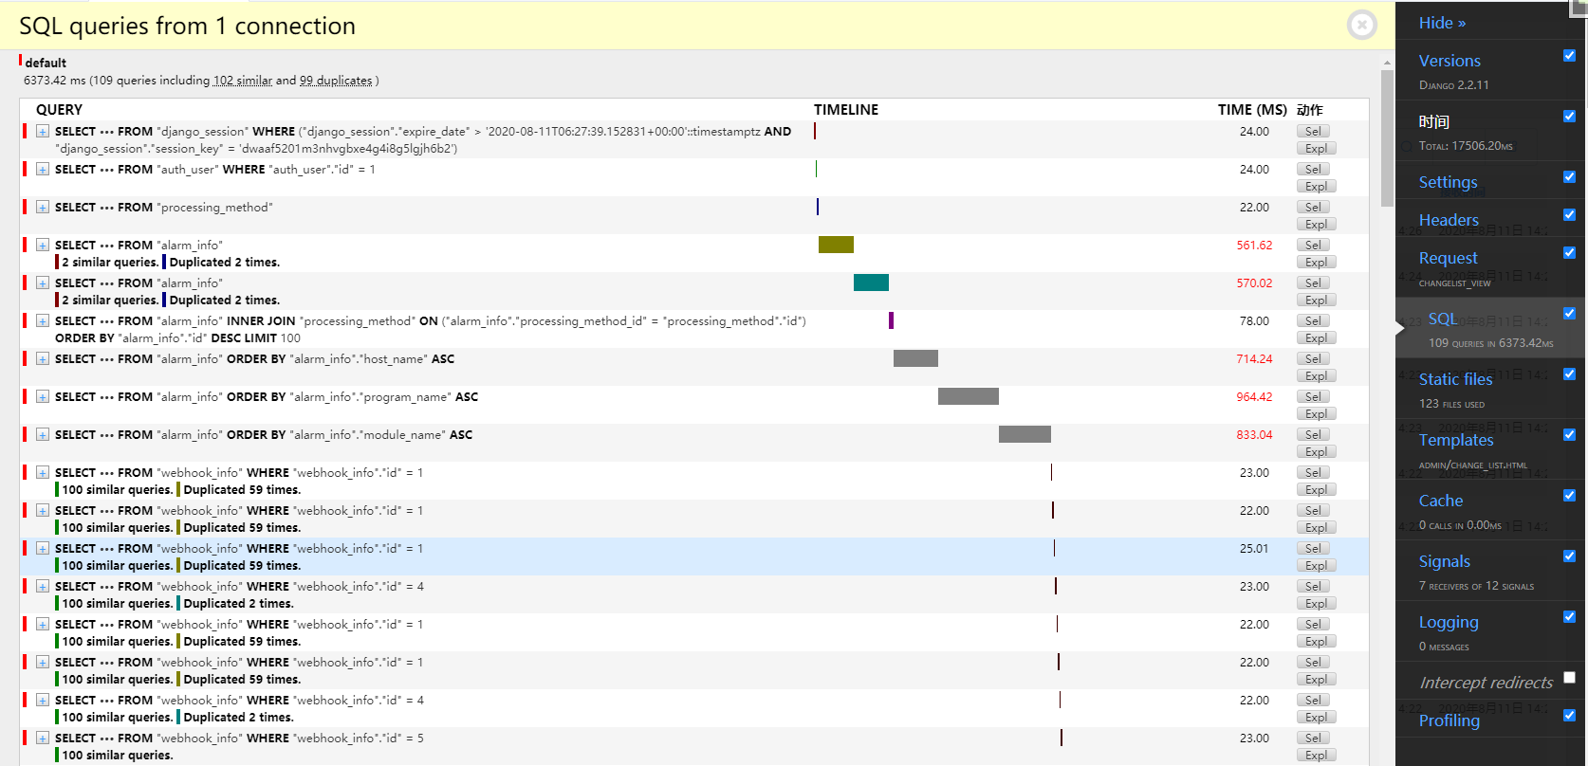Click the gray timeline bar for 714.24 ms query
Screen dimensions: 1588x766
pos(915,358)
